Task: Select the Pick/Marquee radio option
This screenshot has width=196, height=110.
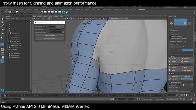Action: pos(170,30)
